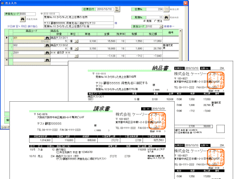The height and width of the screenshot is (179, 236).
Task: Open unit dropdown in product 301 row
Action: click(x=76, y=41)
